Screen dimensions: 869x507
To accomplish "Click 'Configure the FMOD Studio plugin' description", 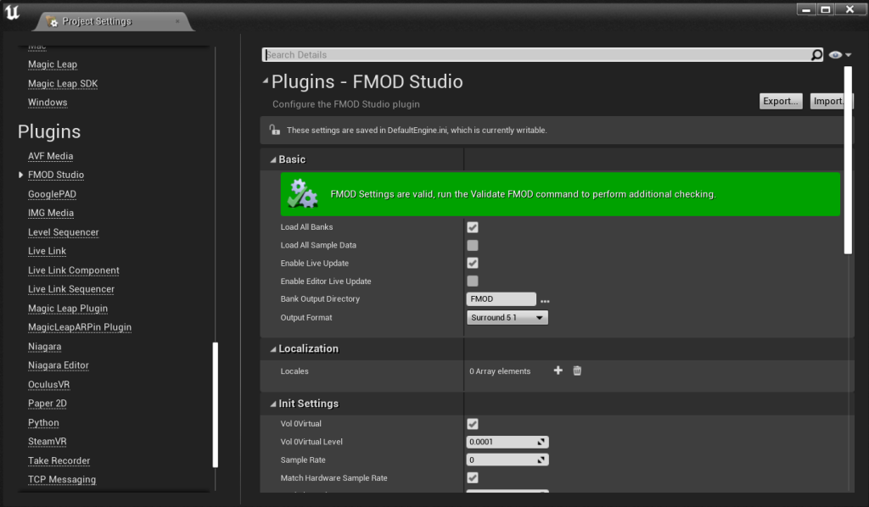I will point(346,104).
